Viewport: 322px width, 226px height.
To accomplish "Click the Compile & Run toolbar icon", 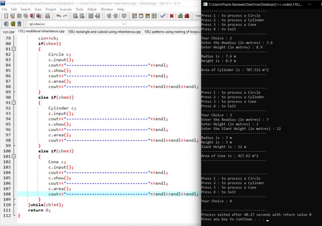I will pyautogui.click(x=147, y=16).
